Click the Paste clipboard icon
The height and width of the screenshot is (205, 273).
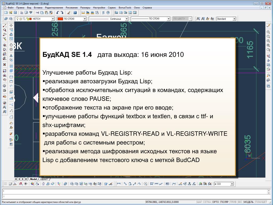point(46,13)
